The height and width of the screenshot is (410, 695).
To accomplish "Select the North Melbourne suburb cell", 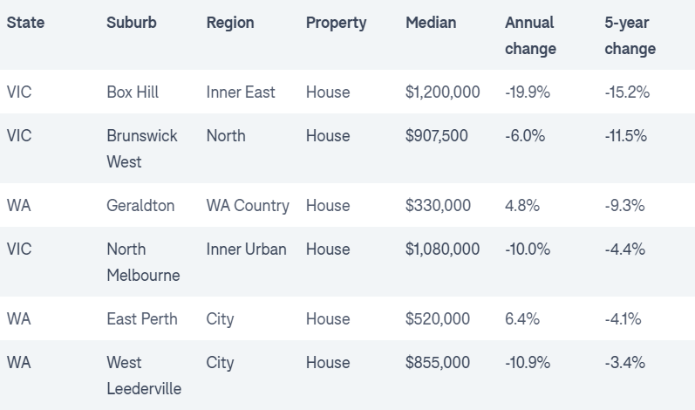I will coord(143,263).
